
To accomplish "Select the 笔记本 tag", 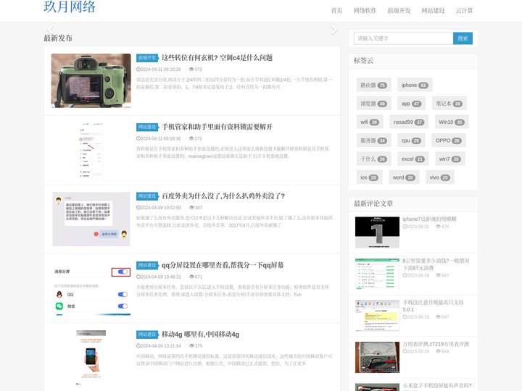I will coord(449,104).
